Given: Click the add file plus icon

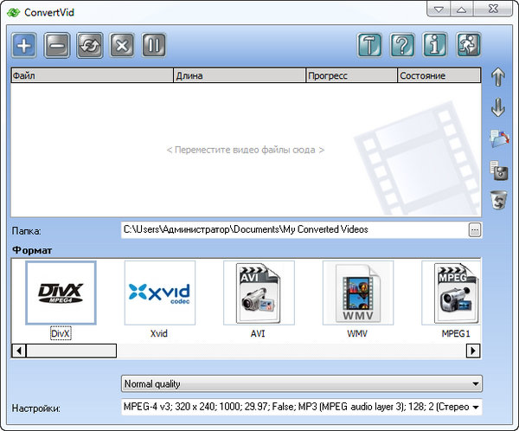Looking at the screenshot, I should [25, 47].
